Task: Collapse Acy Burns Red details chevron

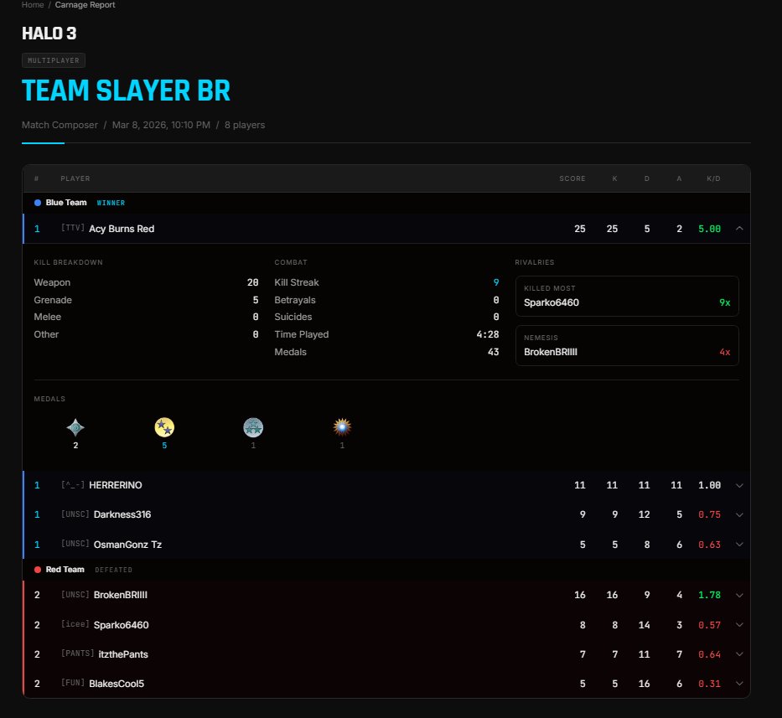Action: tap(739, 229)
